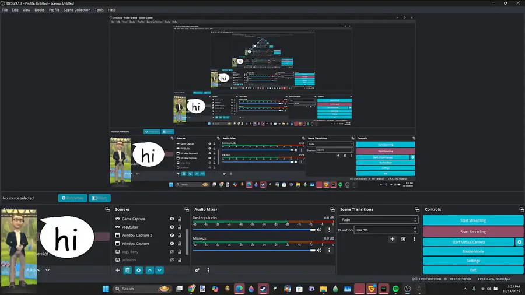The width and height of the screenshot is (525, 295).
Task: Lock the Window Capture 2 source
Action: point(180,236)
